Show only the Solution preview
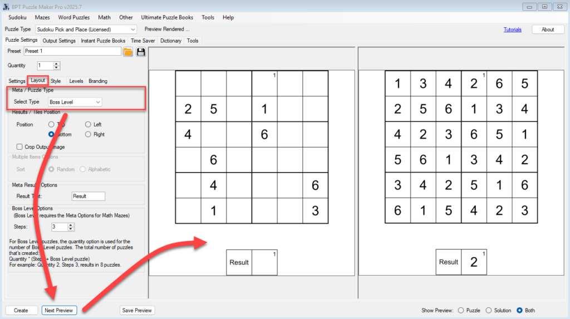 point(489,310)
